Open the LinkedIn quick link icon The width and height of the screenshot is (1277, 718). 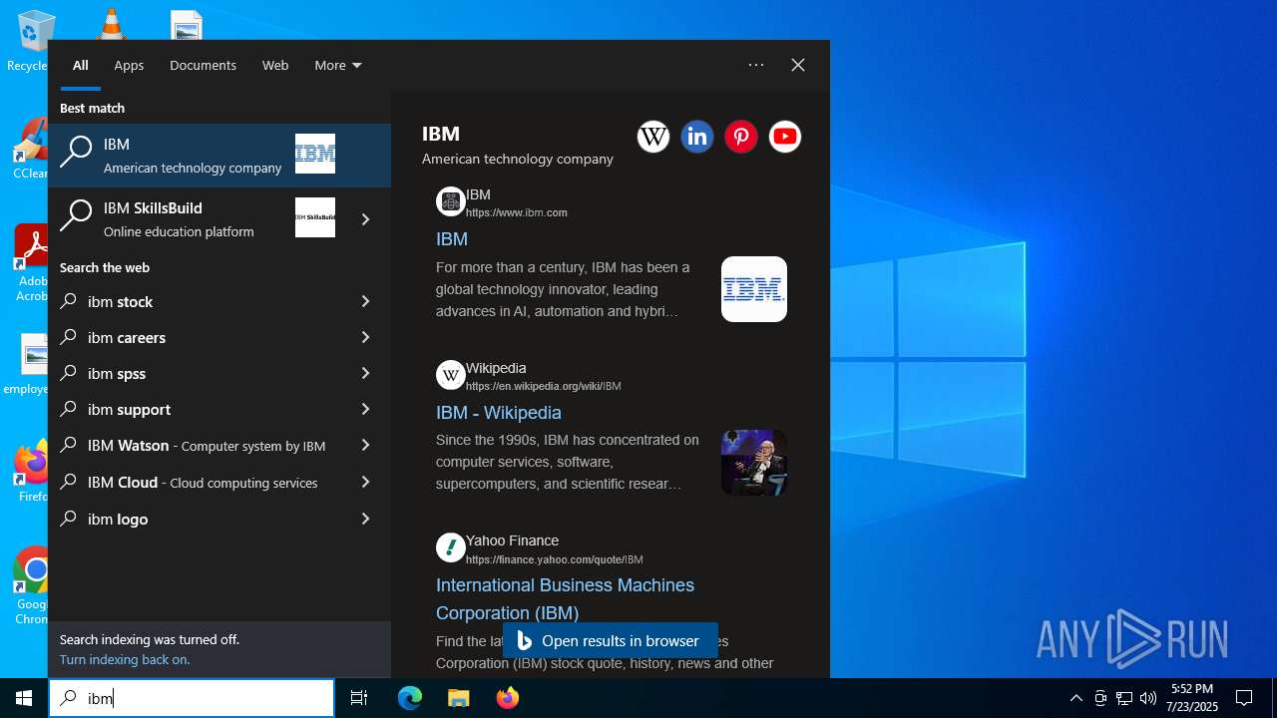coord(697,137)
